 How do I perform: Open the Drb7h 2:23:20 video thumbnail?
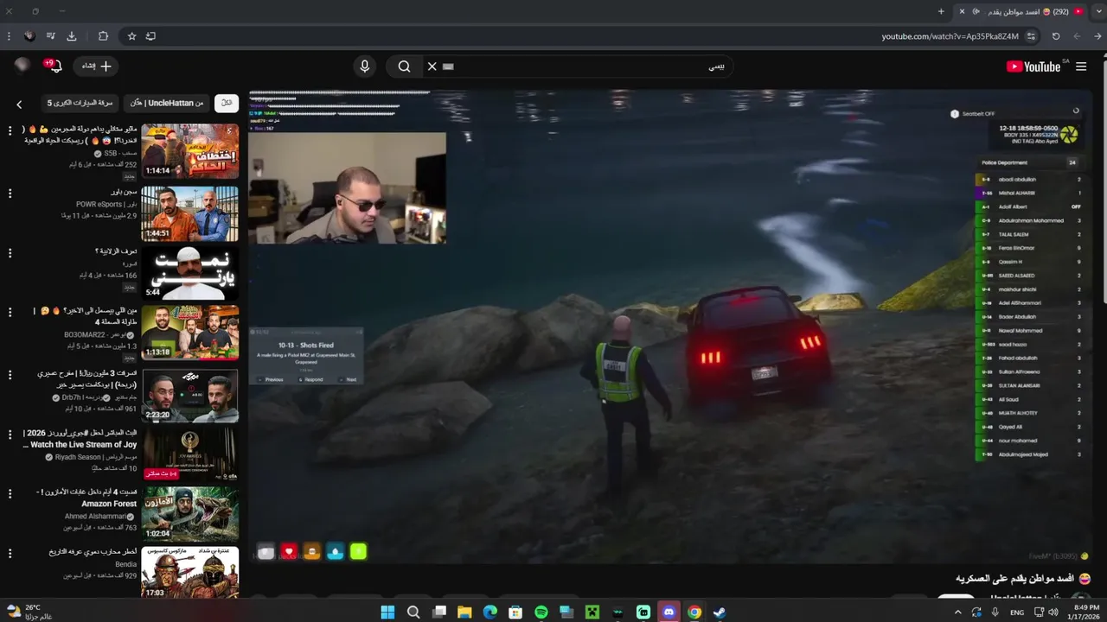pyautogui.click(x=190, y=396)
